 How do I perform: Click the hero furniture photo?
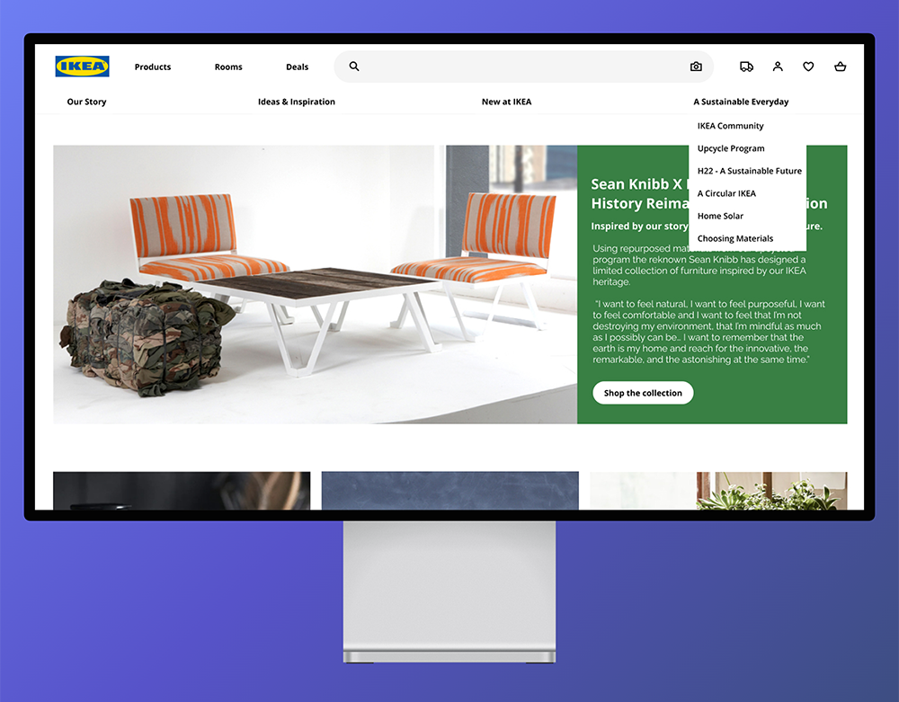coord(315,284)
